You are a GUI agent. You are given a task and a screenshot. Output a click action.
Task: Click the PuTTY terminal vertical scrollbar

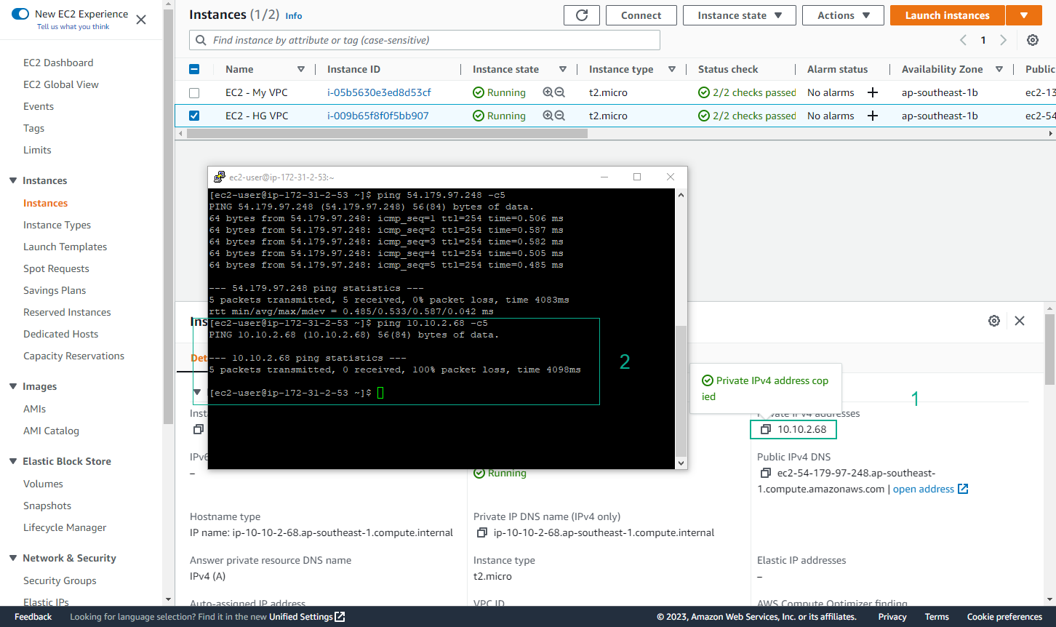(x=681, y=390)
